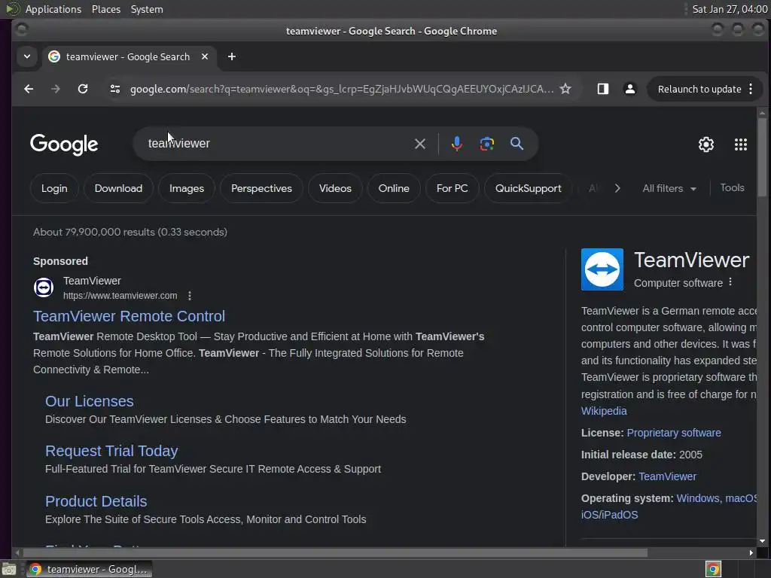Click the clock showing Sat Jan 27, 04:00
Viewport: 771px width, 578px height.
tap(729, 9)
